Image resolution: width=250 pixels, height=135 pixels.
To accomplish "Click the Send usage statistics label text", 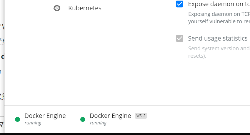I will 218,39.
